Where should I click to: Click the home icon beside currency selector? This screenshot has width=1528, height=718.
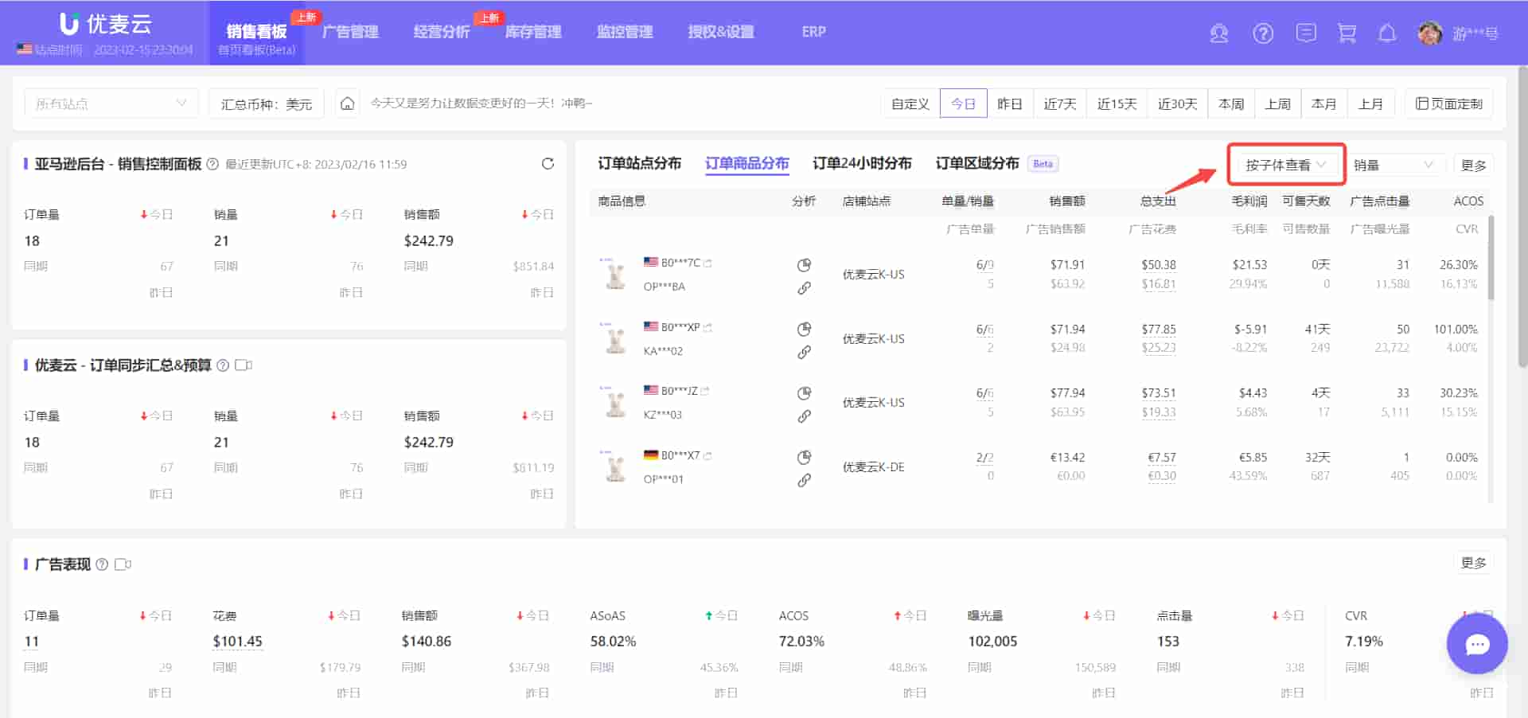click(347, 103)
